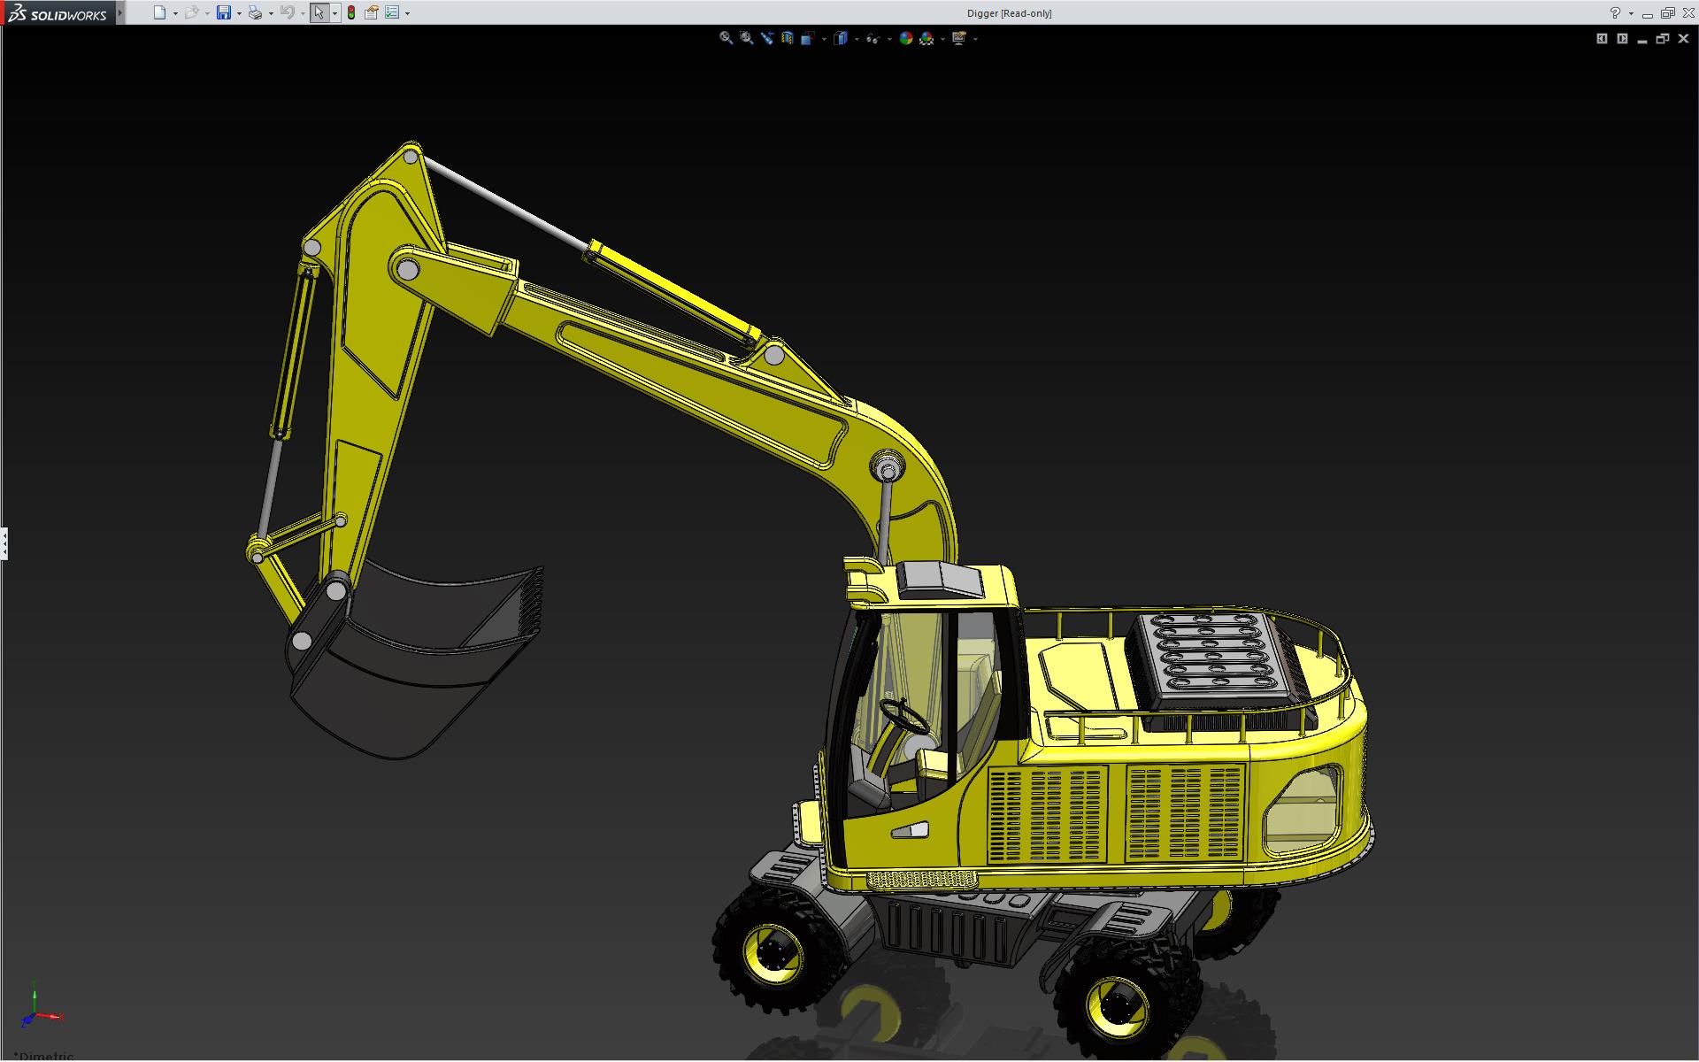
Task: Click Zoom to Area icon
Action: point(746,38)
